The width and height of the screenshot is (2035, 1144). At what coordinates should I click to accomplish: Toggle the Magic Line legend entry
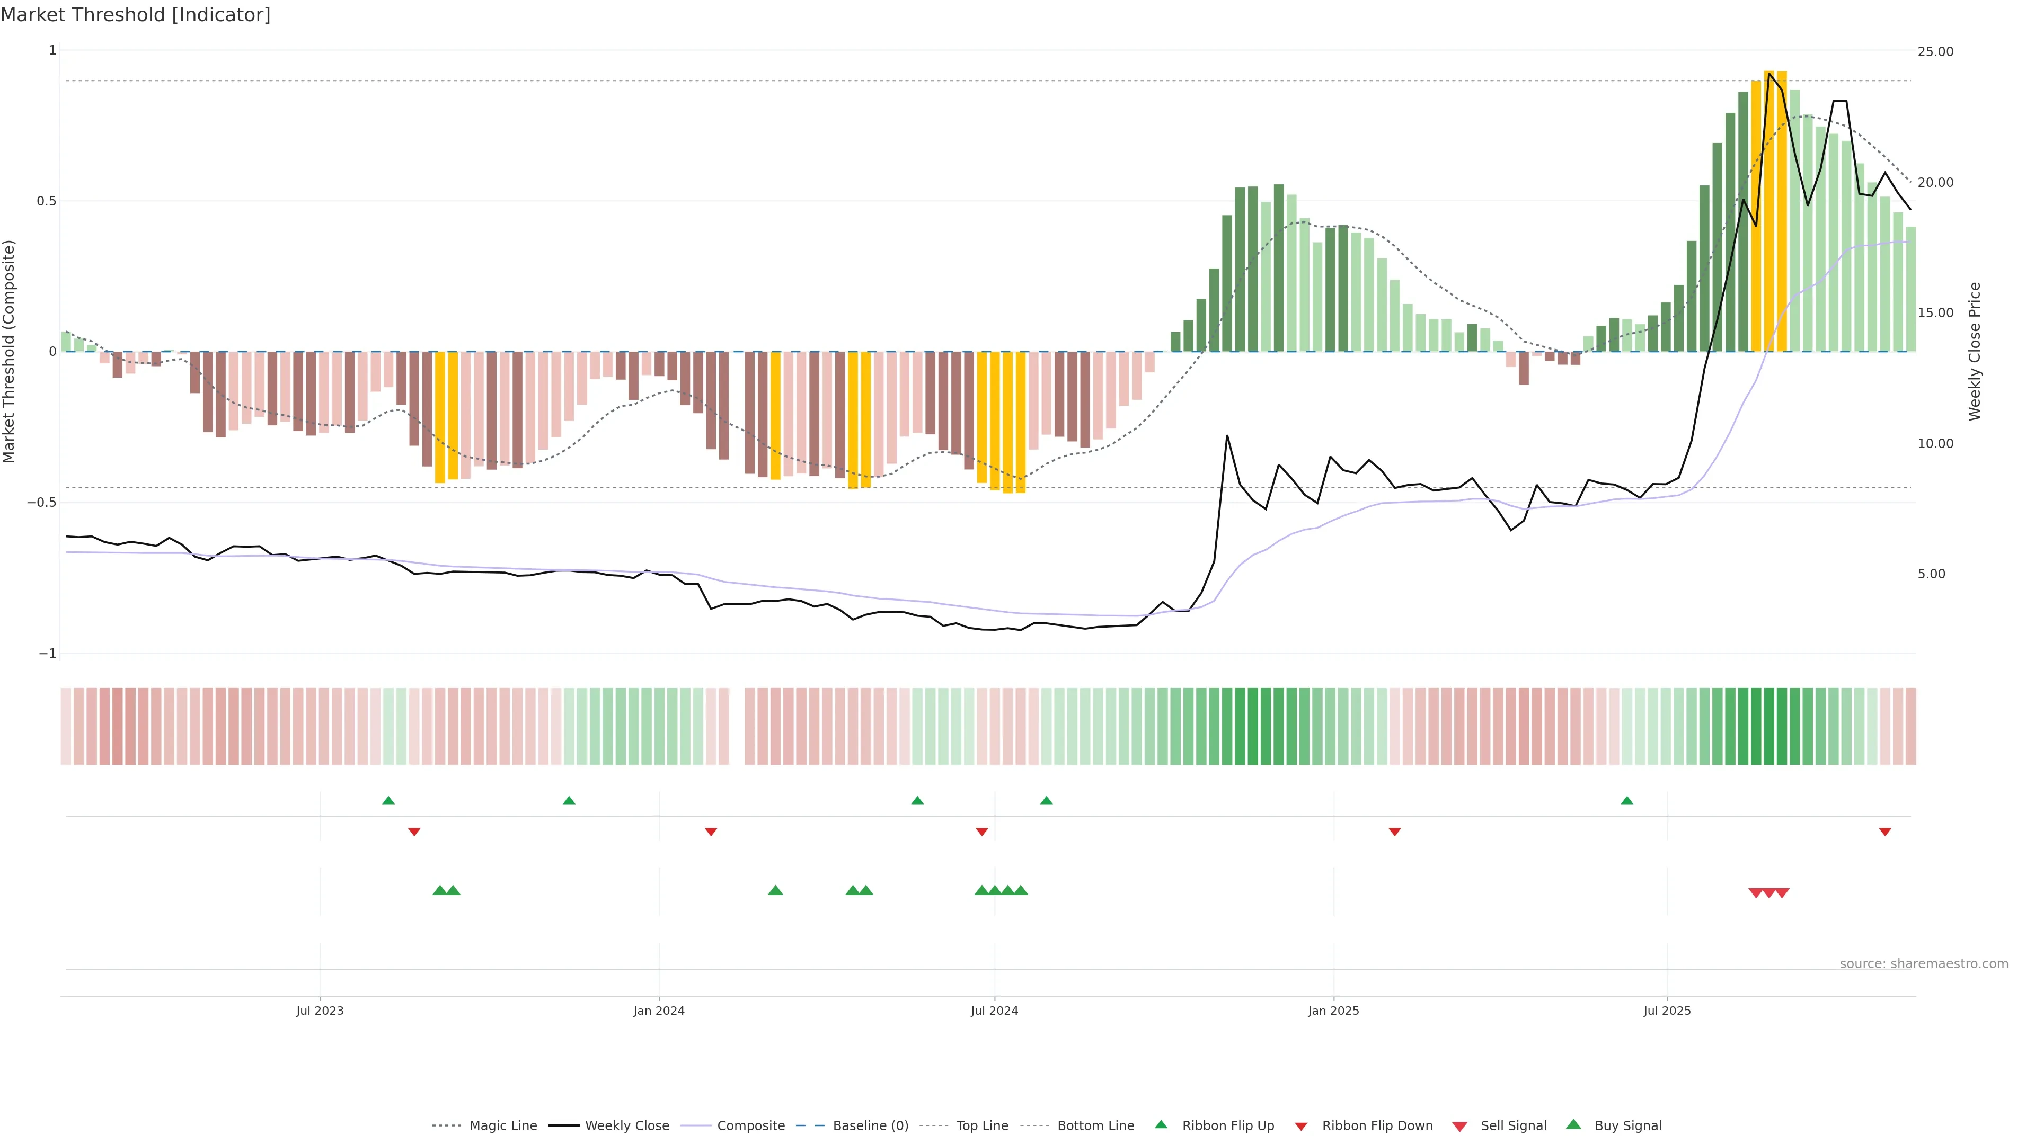[502, 1126]
